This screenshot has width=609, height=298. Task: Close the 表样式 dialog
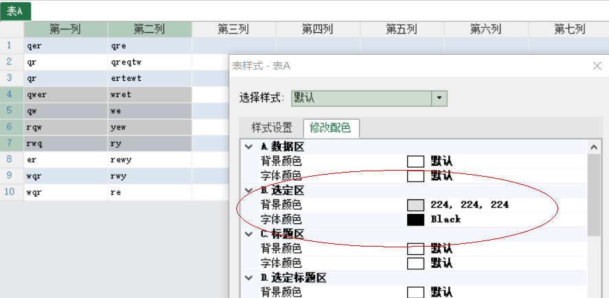coord(597,66)
